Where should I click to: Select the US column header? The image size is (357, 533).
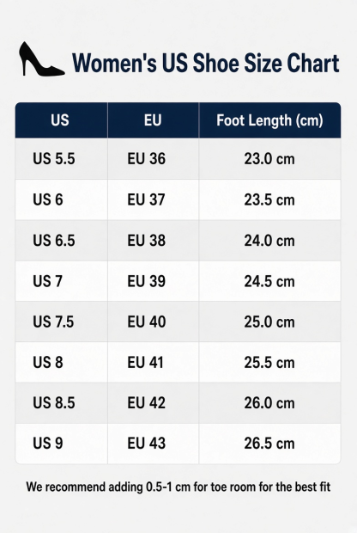[x=60, y=120]
